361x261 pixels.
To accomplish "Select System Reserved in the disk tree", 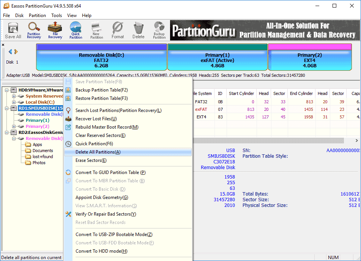I will (x=44, y=96).
